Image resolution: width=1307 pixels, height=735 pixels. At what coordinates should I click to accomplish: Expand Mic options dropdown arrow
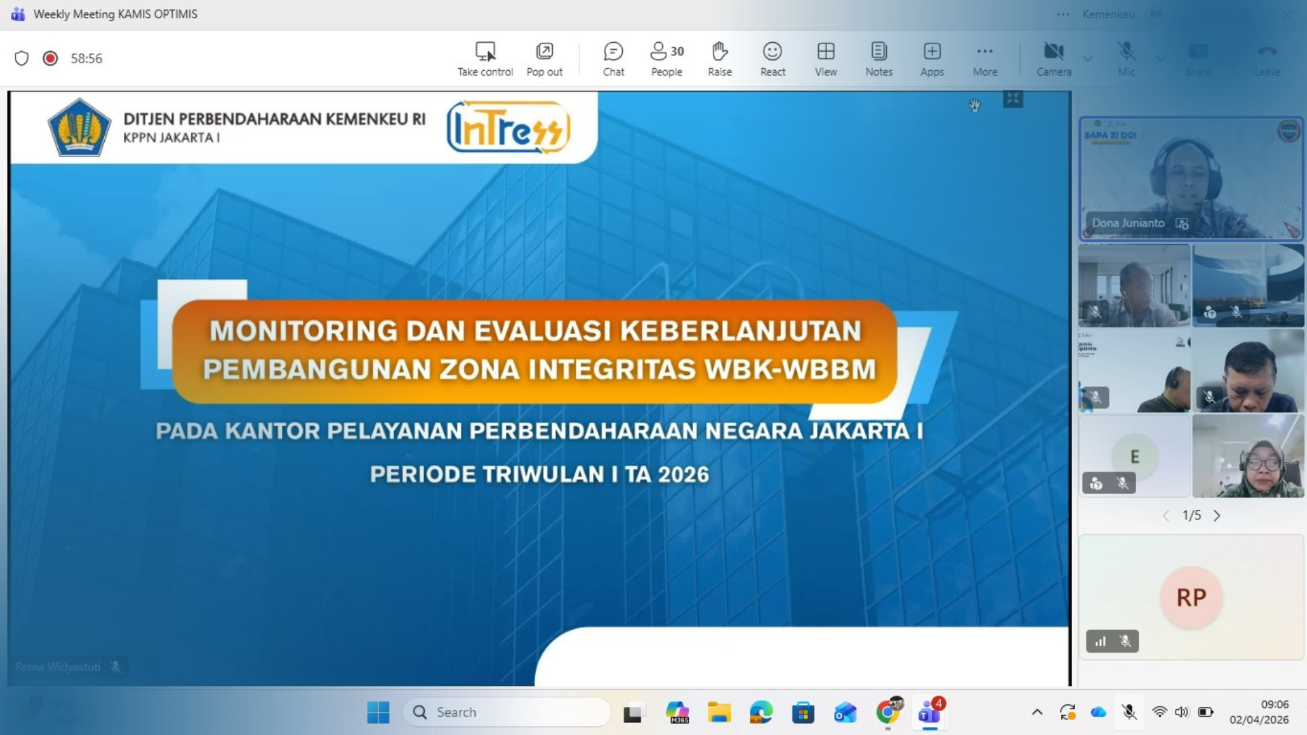click(x=1161, y=59)
